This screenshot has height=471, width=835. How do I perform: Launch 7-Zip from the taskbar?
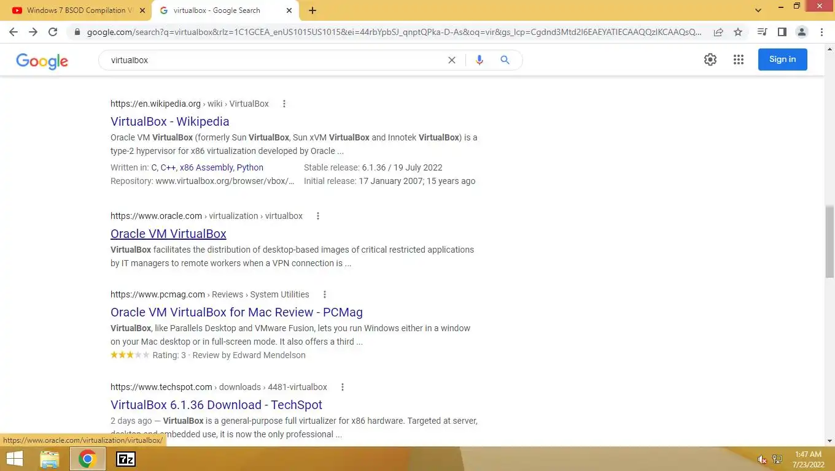coord(126,459)
